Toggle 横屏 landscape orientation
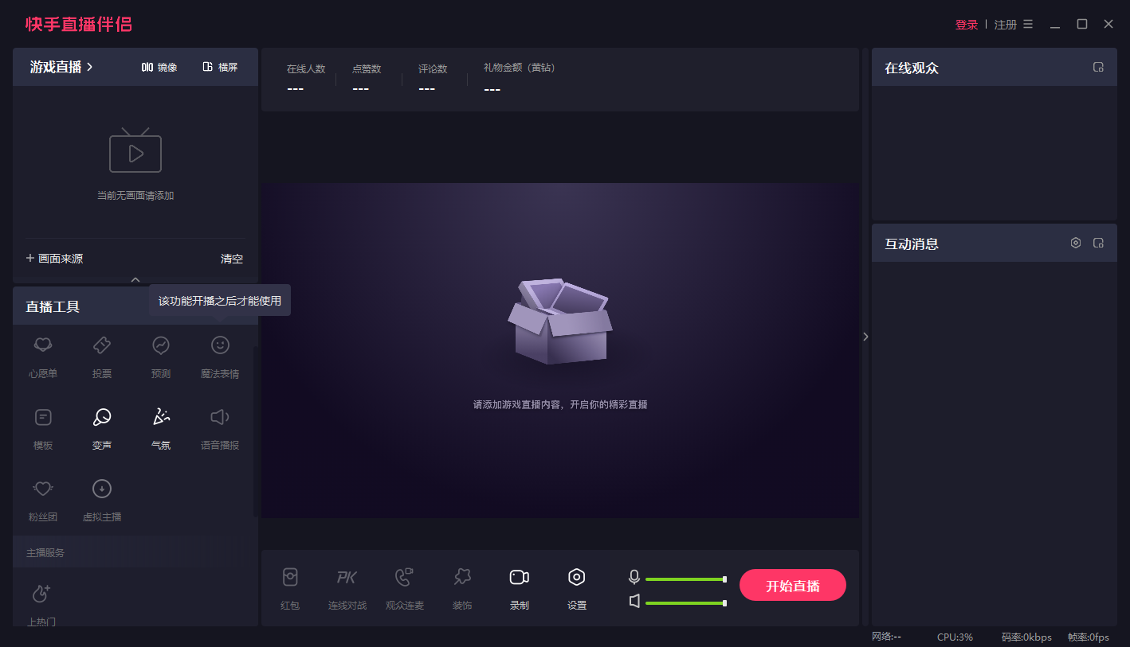 point(220,68)
